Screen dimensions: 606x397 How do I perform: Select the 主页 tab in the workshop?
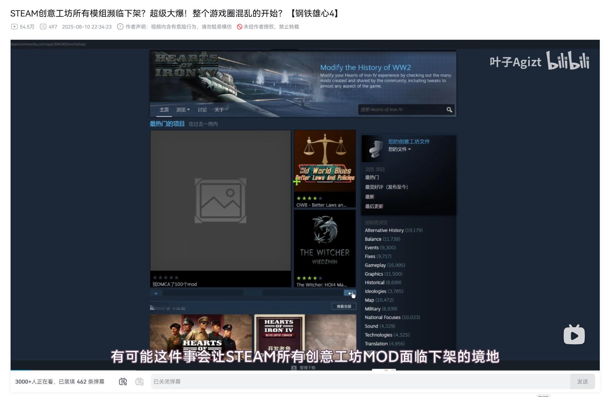tap(164, 110)
